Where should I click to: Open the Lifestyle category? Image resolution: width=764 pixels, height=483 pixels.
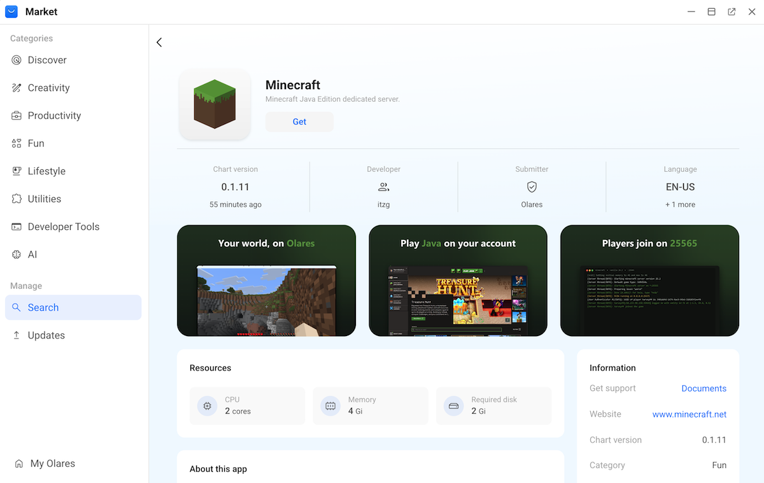tap(46, 171)
